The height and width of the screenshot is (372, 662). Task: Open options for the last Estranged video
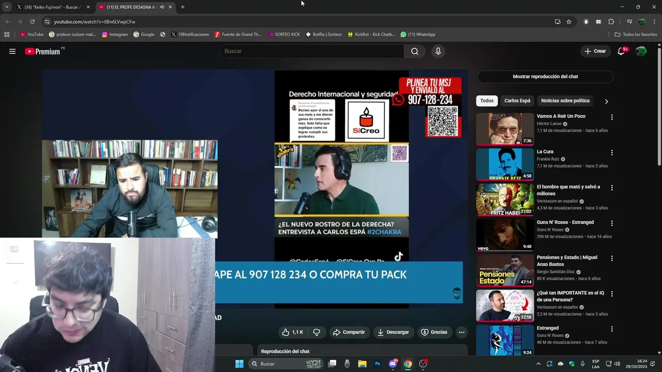click(612, 329)
